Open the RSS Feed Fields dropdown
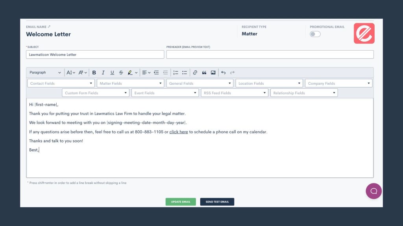Viewport: 403px width, 226px height. [235, 93]
